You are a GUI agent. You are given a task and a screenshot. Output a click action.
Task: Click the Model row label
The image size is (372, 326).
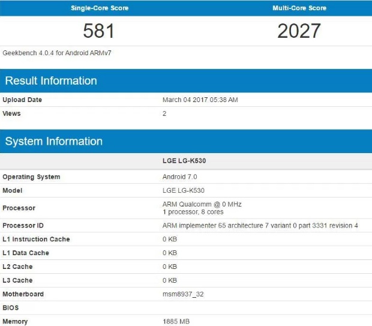pos(13,191)
